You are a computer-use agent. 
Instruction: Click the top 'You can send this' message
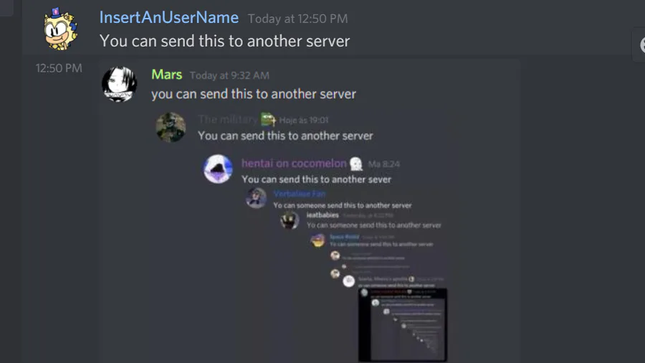[x=224, y=41]
